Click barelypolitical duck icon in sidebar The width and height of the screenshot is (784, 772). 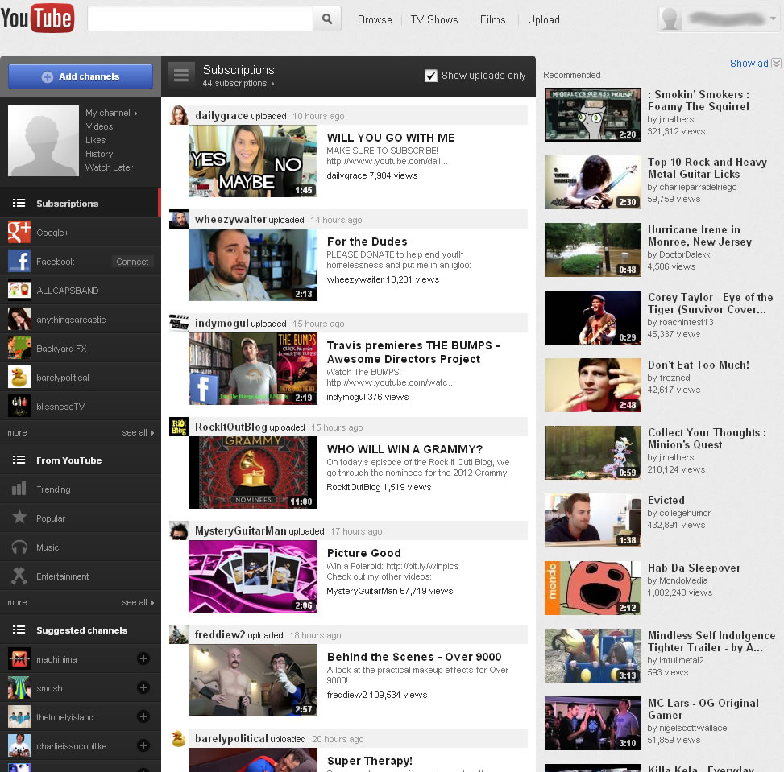click(19, 378)
